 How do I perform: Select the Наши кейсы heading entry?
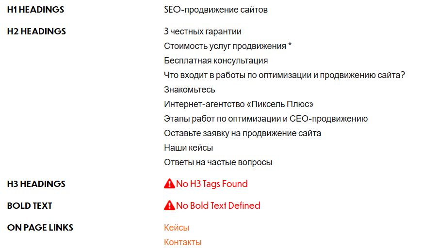(x=188, y=148)
